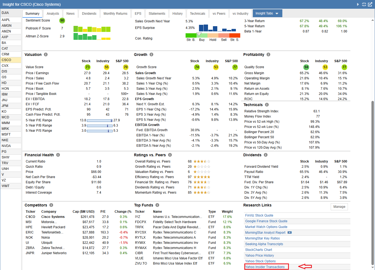This screenshot has width=375, height=270.
Task: Click the 5-Year P/B Range bar
Action: (x=100, y=125)
